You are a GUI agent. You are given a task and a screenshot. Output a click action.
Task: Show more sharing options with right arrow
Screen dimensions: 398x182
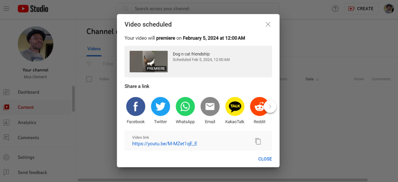(x=270, y=106)
